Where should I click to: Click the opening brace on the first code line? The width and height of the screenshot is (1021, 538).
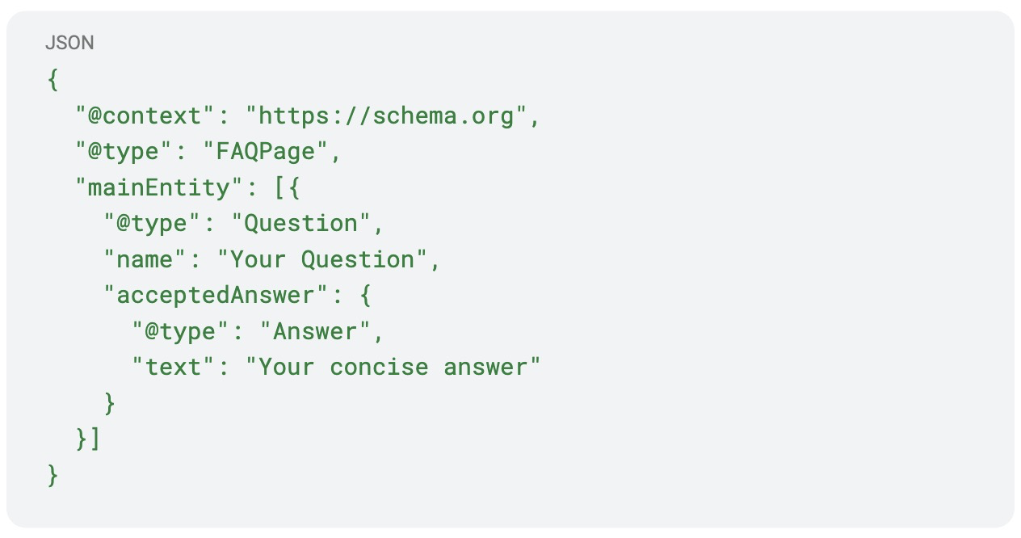53,80
